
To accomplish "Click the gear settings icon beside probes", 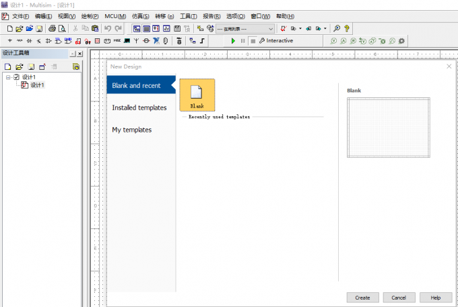I will click(401, 41).
